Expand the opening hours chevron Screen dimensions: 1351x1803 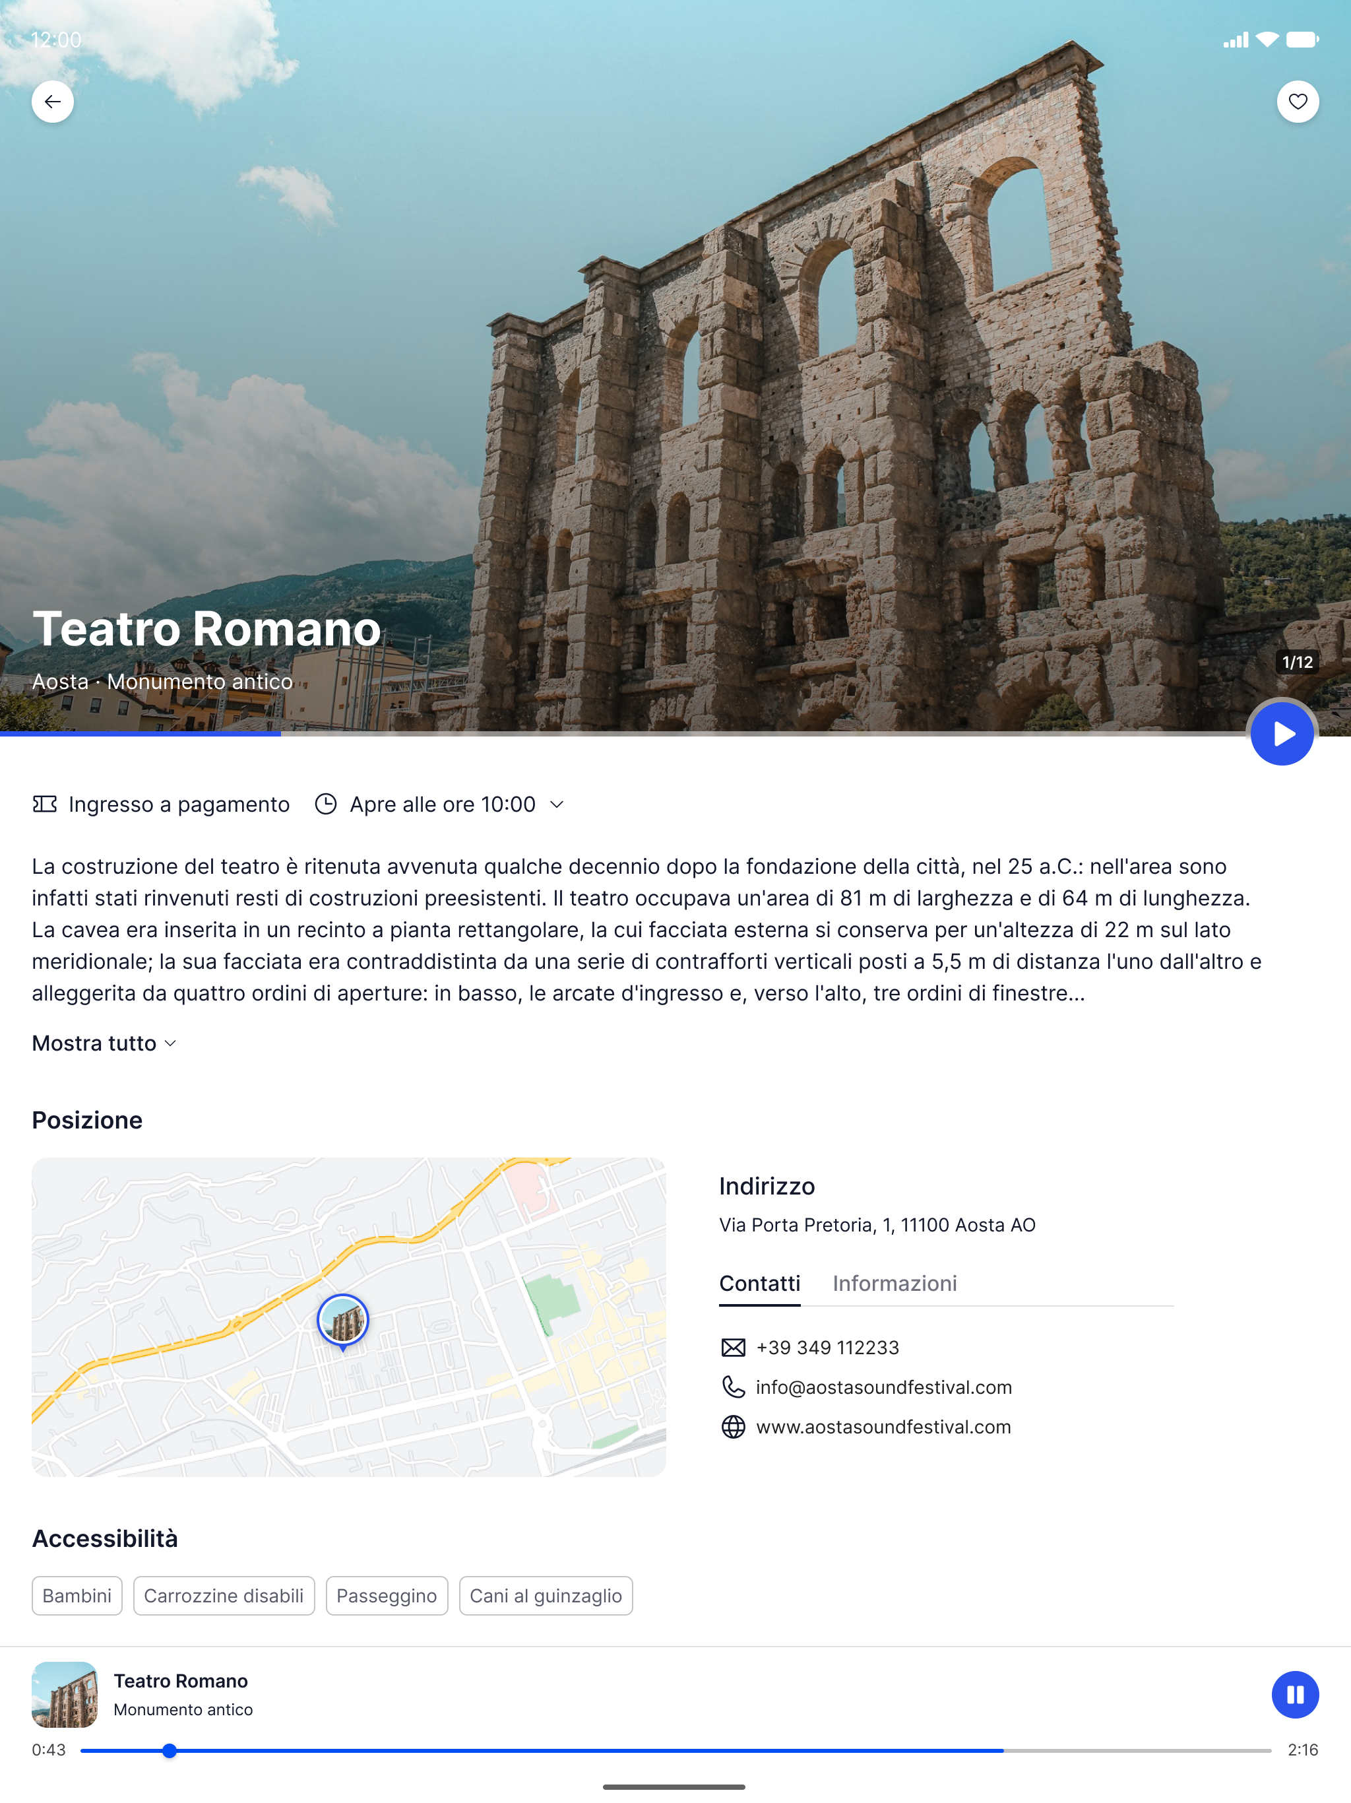557,804
